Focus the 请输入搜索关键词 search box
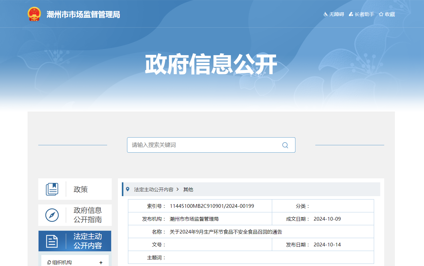 tap(205, 145)
